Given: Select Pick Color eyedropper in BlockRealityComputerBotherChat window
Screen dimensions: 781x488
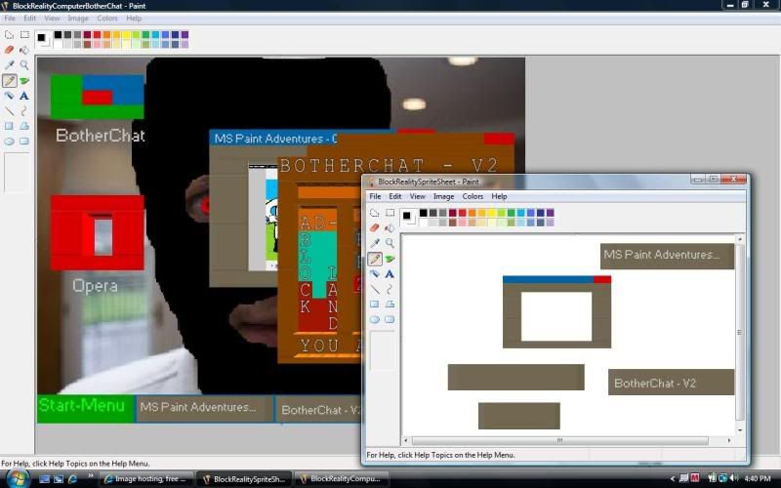Looking at the screenshot, I should pyautogui.click(x=9, y=65).
